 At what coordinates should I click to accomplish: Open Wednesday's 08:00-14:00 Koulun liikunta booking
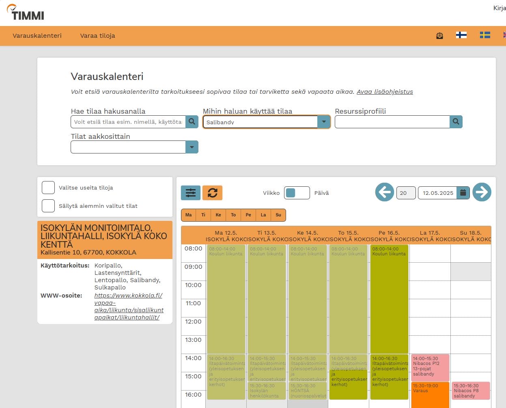[308, 299]
